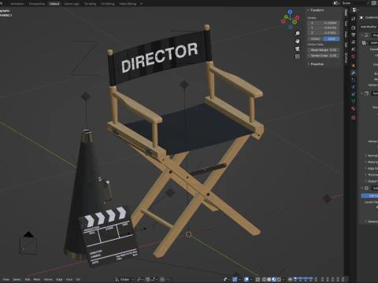Open the Modifiers wrench properties tab

click(x=354, y=73)
